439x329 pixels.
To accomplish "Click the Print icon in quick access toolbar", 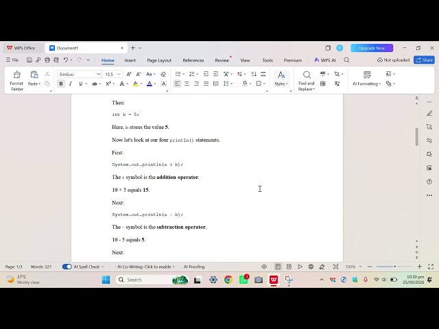I will [47, 60].
